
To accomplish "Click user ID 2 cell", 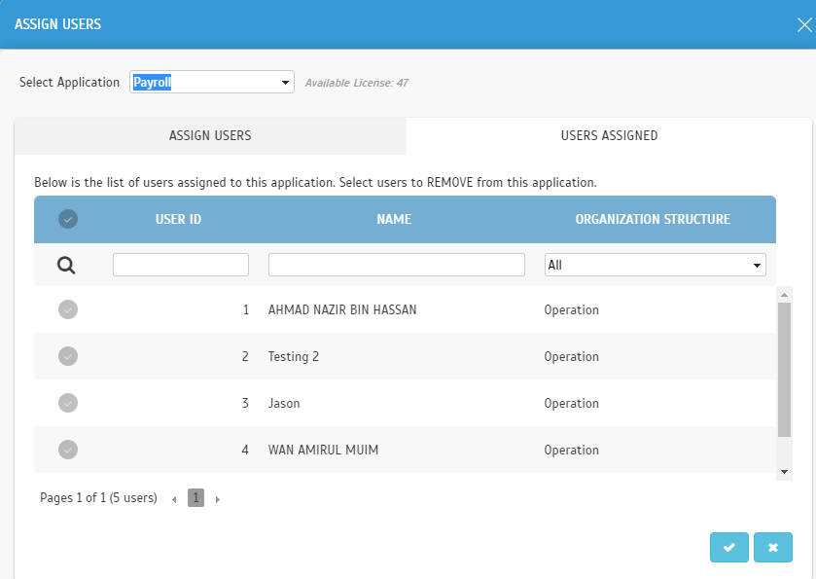I will [x=245, y=357].
